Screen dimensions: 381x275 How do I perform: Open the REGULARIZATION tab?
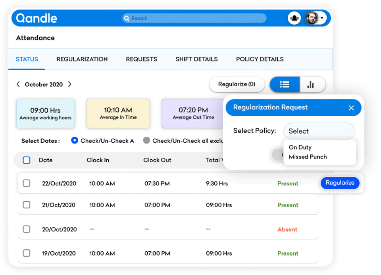tap(82, 59)
